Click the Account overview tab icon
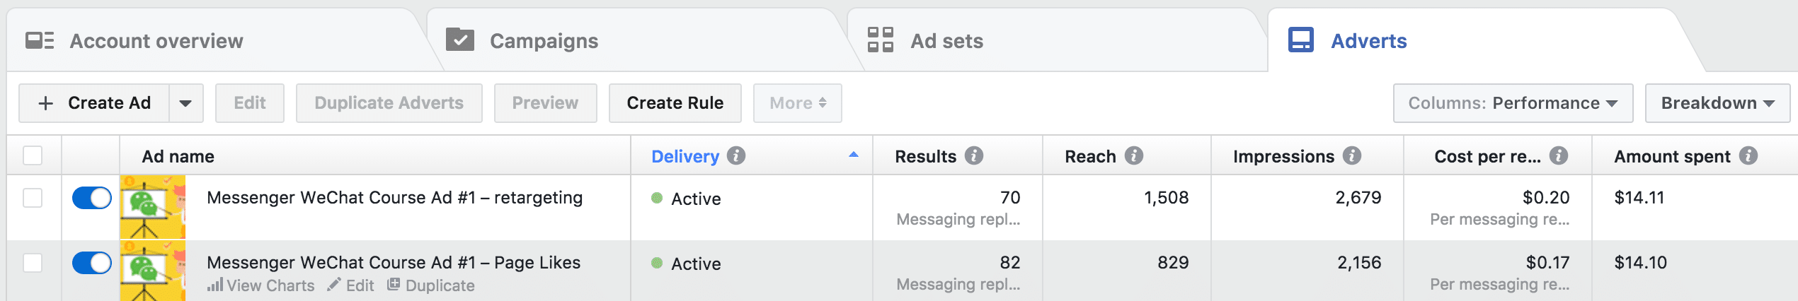The height and width of the screenshot is (301, 1798). coord(40,41)
